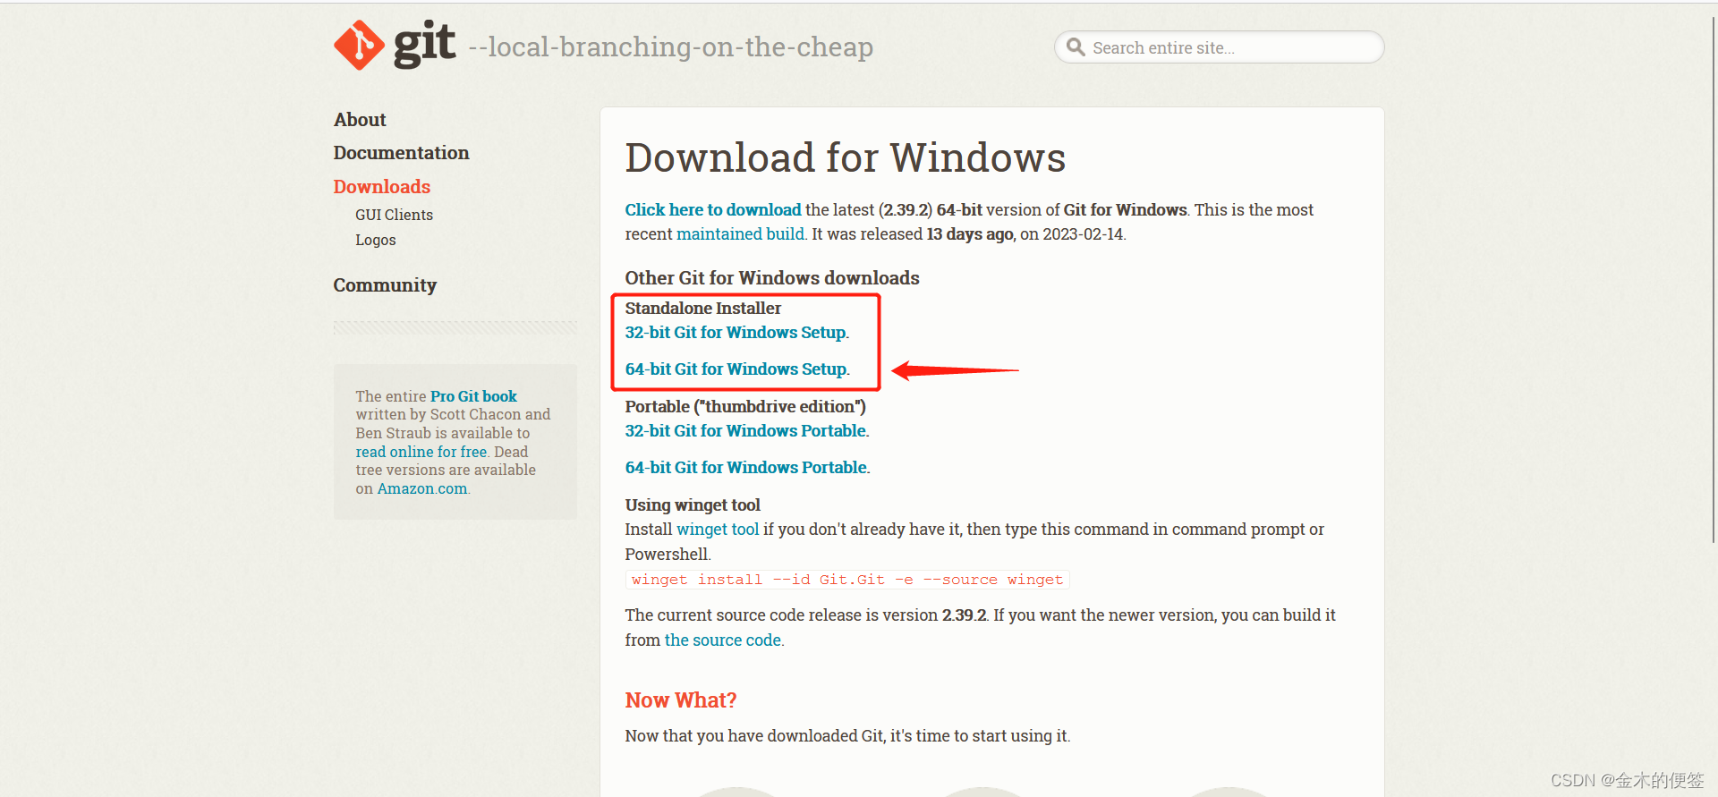Open GUI Clients page
Screen dimensions: 1718x797
tap(394, 215)
